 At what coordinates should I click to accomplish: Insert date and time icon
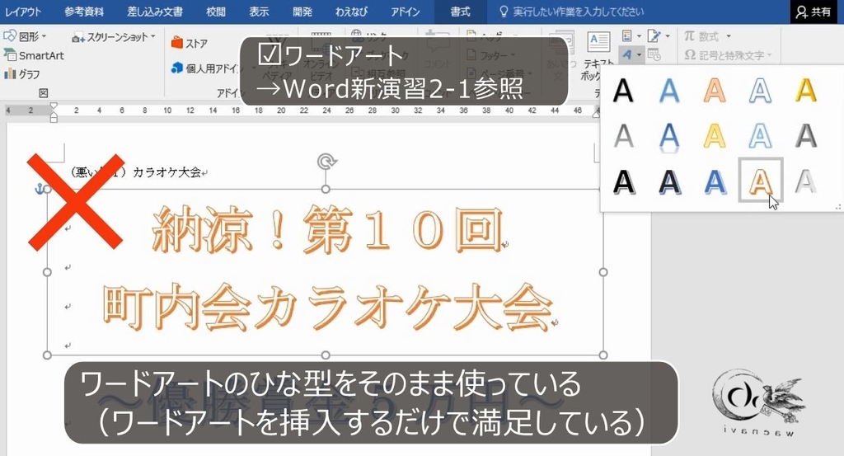[x=654, y=54]
